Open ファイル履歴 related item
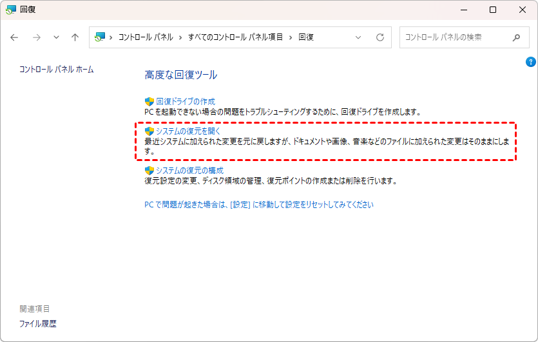 38,324
